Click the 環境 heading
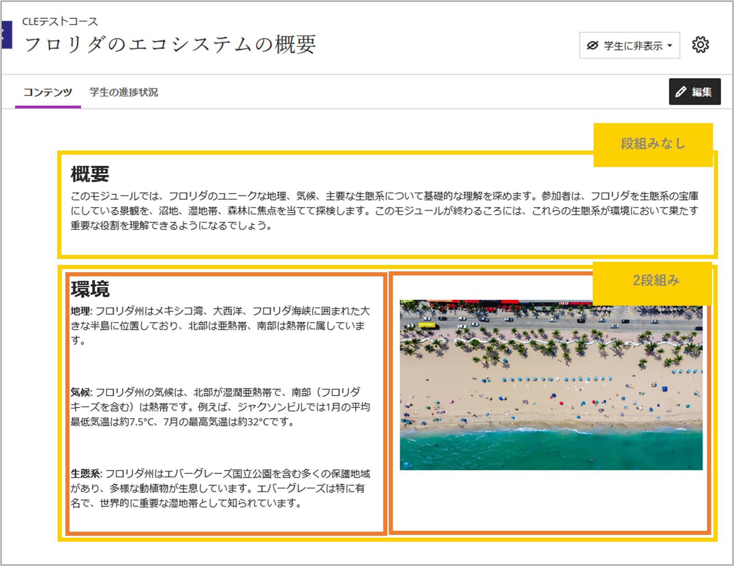 (90, 289)
